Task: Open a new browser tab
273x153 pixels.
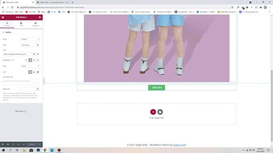Action: pos(73,3)
